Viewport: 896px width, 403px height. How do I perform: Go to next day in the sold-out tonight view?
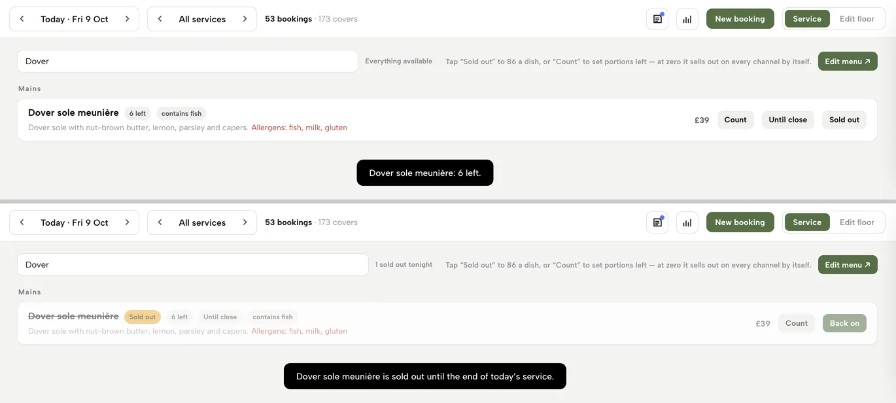tap(128, 222)
